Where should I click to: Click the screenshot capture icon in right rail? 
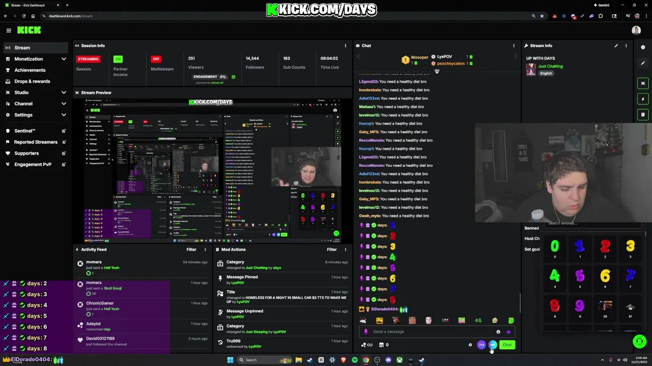(x=643, y=83)
